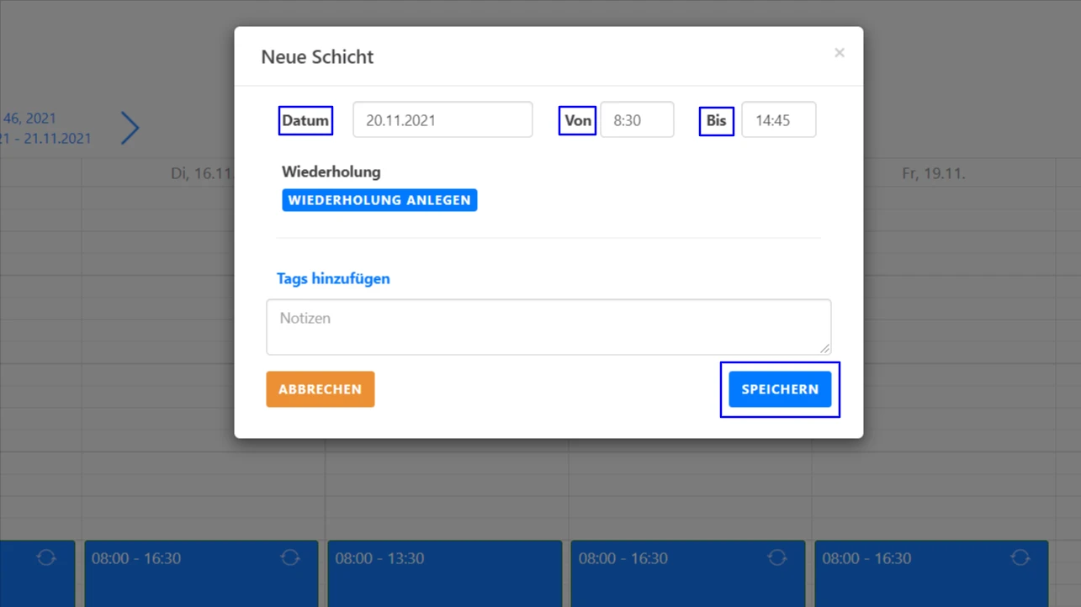The width and height of the screenshot is (1081, 607).
Task: Click the Datum field showing 20.11.2021
Action: point(442,120)
